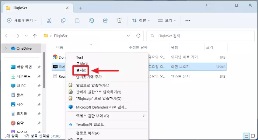The width and height of the screenshot is (258, 140).
Task: Click the Delete trash can icon
Action: click(x=119, y=21)
